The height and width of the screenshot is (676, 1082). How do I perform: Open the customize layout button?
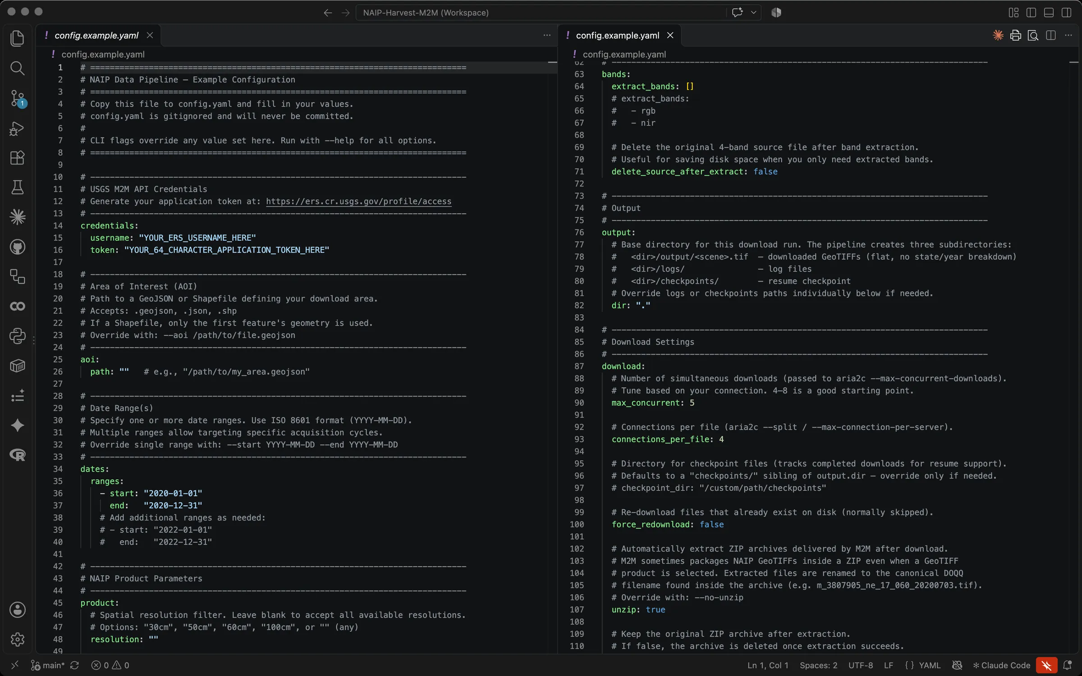point(1013,13)
